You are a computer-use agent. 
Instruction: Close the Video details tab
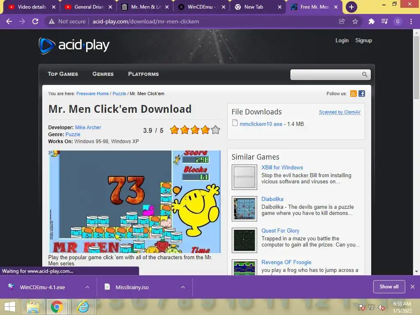point(54,7)
